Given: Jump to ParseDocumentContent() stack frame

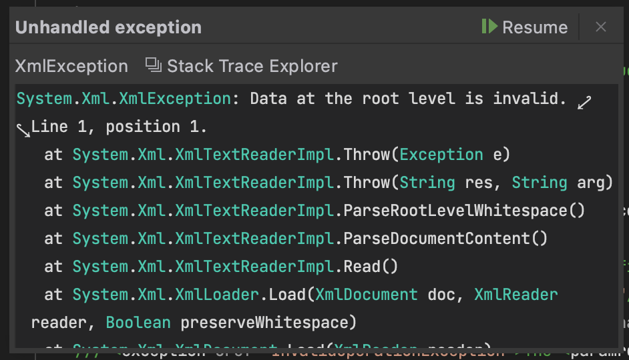Looking at the screenshot, I should [x=310, y=239].
